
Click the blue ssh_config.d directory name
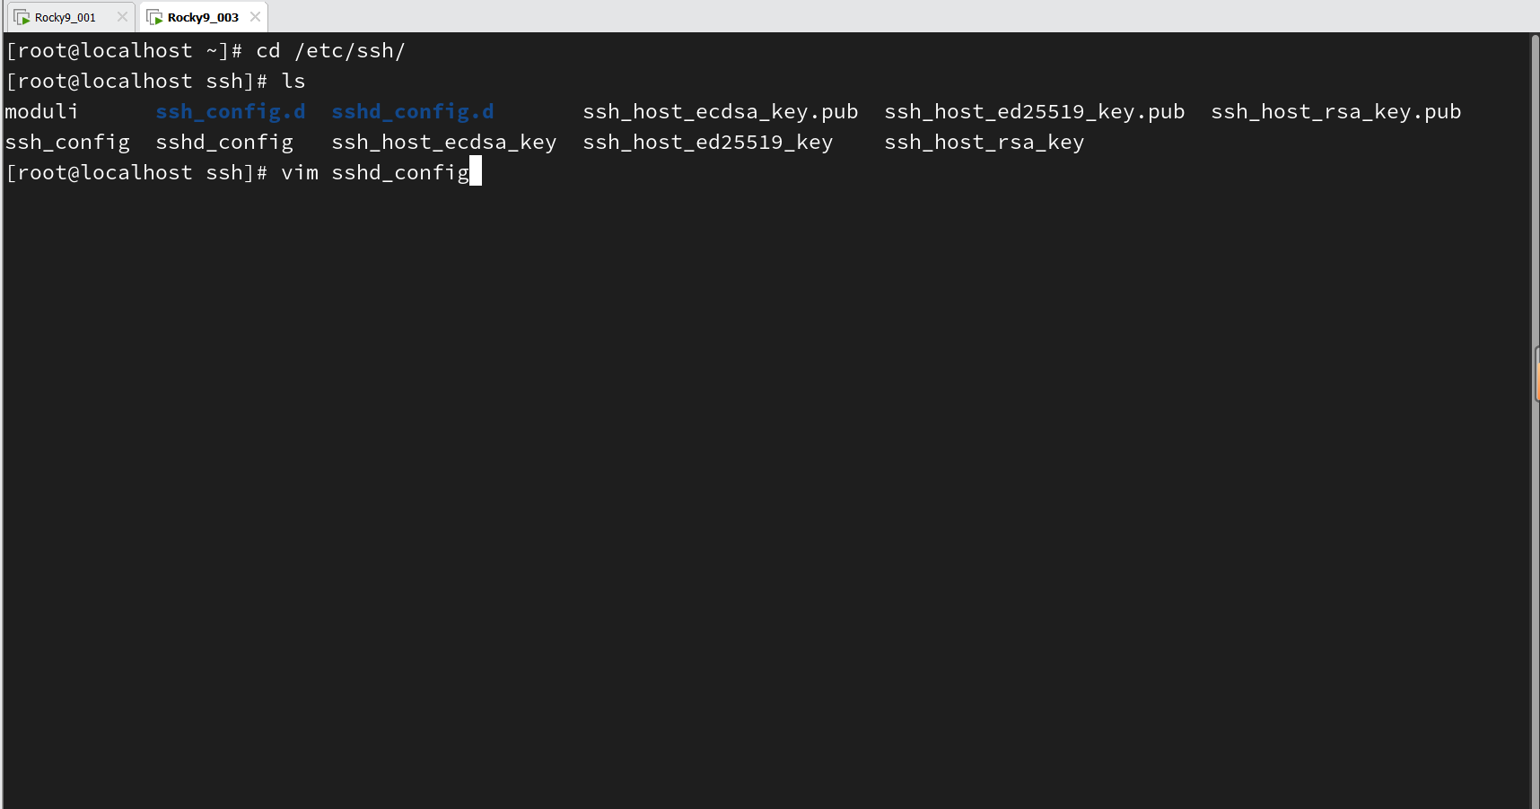(x=230, y=111)
